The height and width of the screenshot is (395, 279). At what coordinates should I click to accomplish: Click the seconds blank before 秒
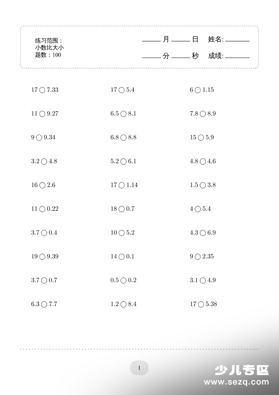point(181,57)
